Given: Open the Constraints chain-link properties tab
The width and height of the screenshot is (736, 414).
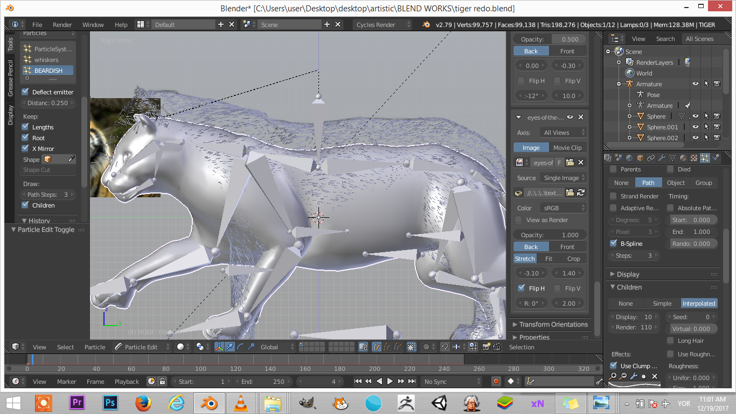Looking at the screenshot, I should click(651, 158).
